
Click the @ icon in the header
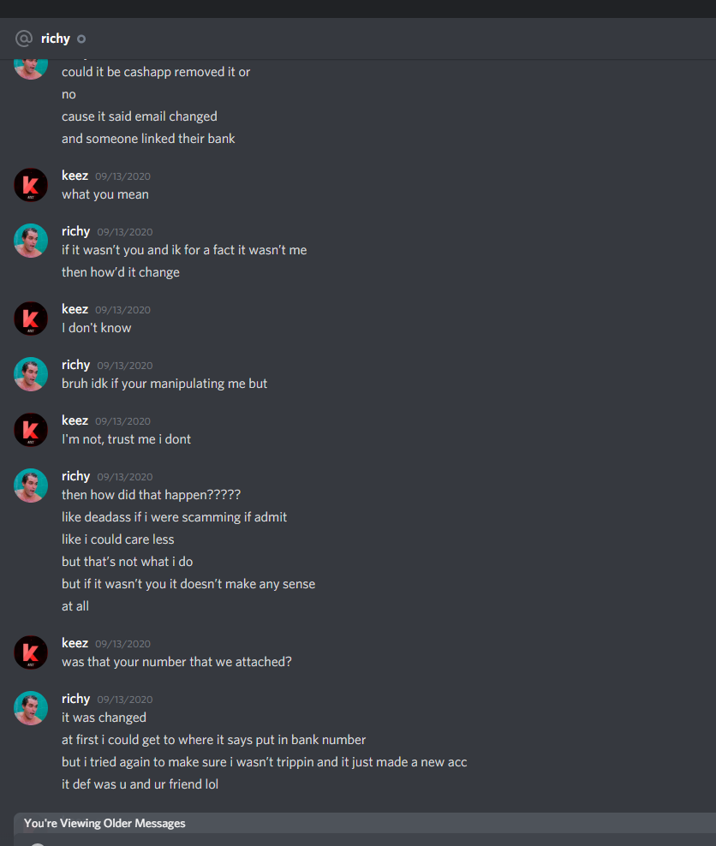point(24,39)
